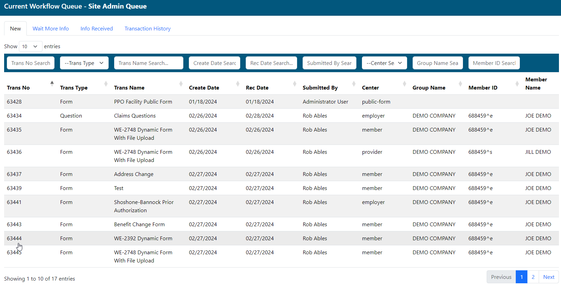This screenshot has width=561, height=285.
Task: Switch to Info Received tab
Action: pyautogui.click(x=97, y=29)
